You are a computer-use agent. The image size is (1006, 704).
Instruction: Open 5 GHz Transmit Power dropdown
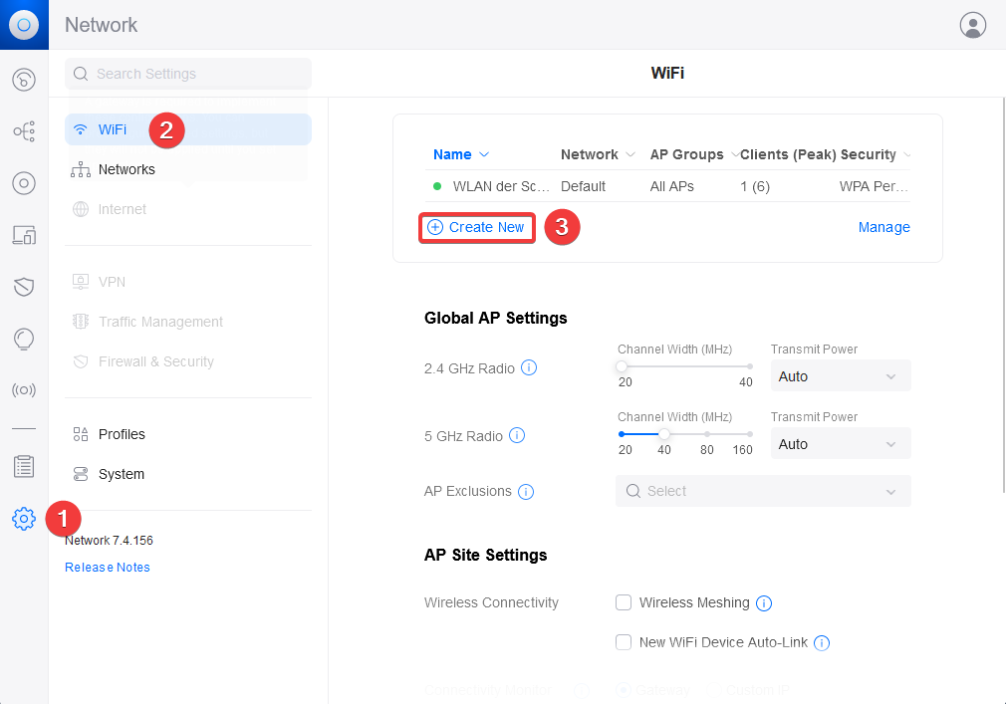[x=841, y=444]
